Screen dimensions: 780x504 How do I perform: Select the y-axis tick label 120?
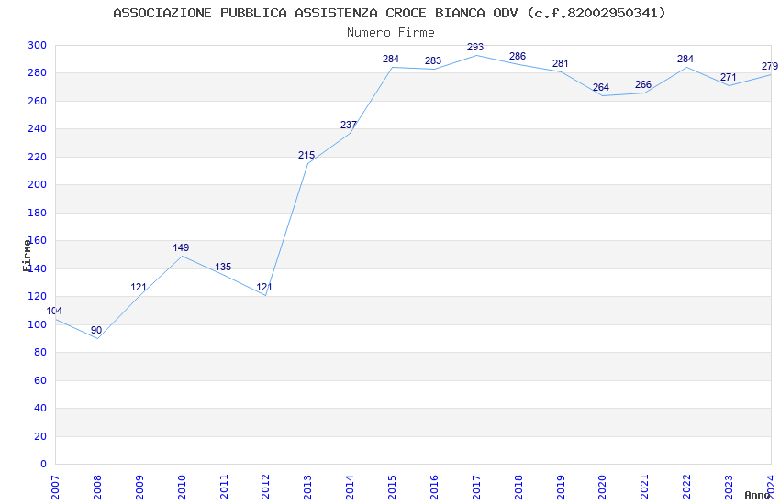pos(38,296)
